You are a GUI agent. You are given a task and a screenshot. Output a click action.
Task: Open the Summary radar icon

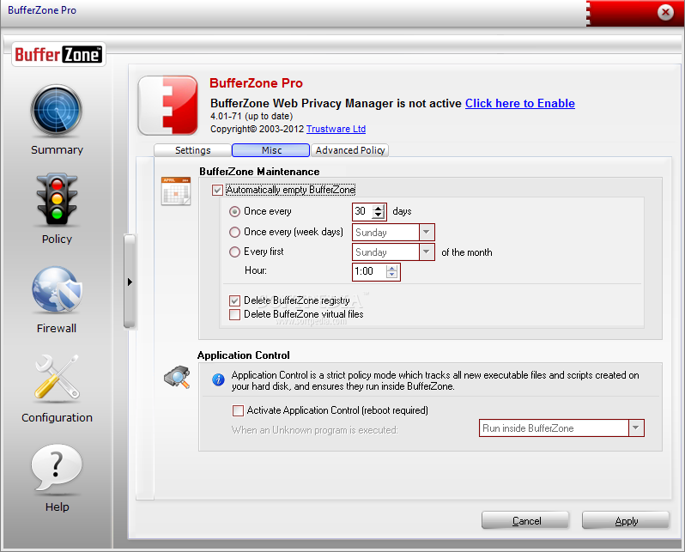tap(57, 111)
